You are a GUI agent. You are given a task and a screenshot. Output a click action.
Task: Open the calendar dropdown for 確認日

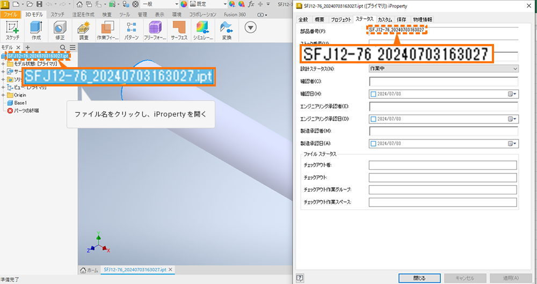512,94
